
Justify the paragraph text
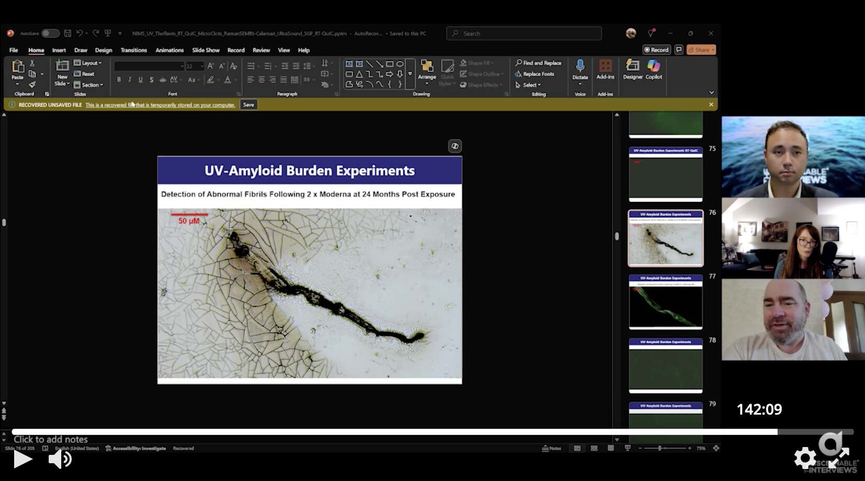click(283, 79)
